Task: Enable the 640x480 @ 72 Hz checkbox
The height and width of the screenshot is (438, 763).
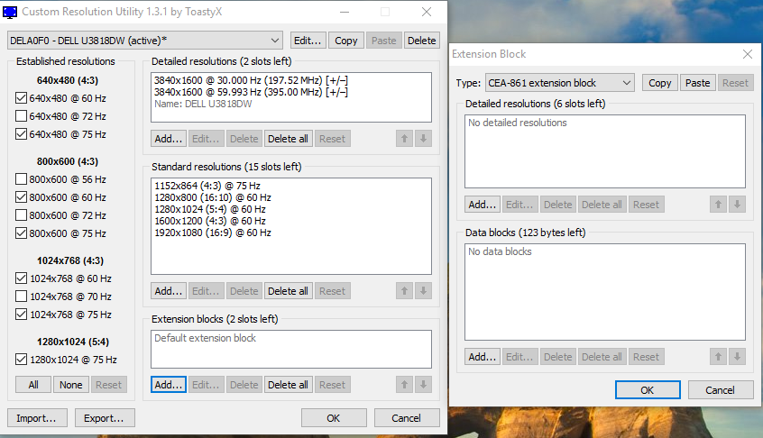Action: pos(22,116)
